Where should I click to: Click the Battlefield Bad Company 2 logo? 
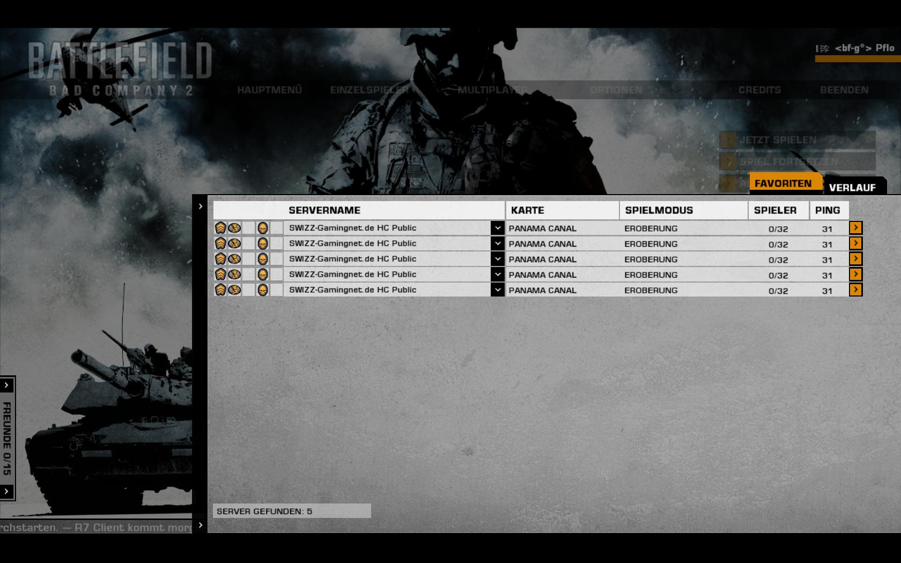(120, 69)
